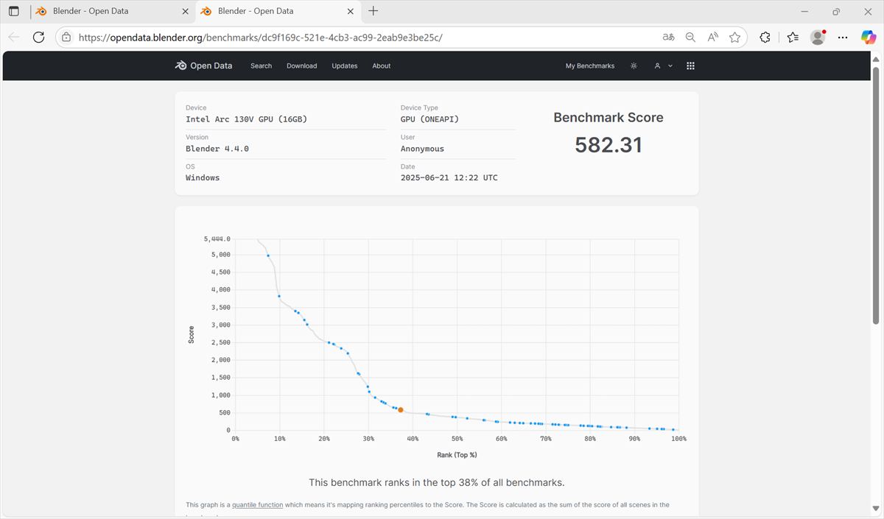Click the 'Benchmark Score' heading

click(608, 118)
